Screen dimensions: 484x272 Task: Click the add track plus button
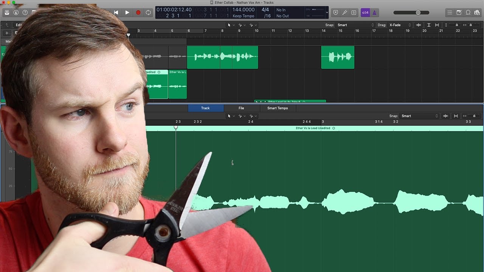coord(6,33)
